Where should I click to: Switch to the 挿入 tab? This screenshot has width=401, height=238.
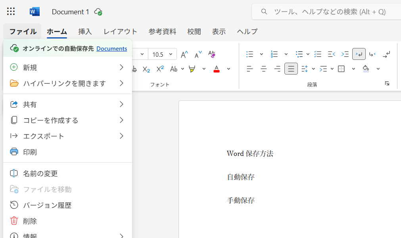[x=85, y=31]
